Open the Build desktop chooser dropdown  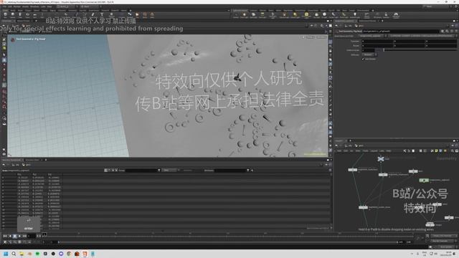point(67,6)
